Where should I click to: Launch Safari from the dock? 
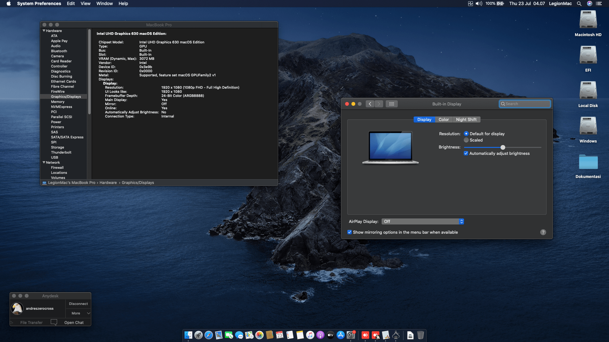pos(209,335)
